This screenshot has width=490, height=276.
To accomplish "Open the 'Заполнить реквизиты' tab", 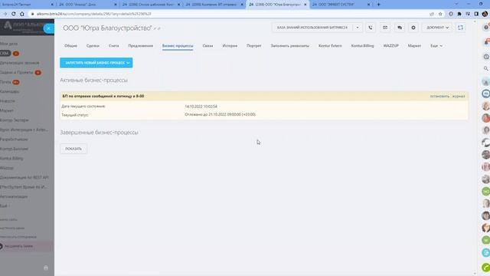I will coord(290,46).
